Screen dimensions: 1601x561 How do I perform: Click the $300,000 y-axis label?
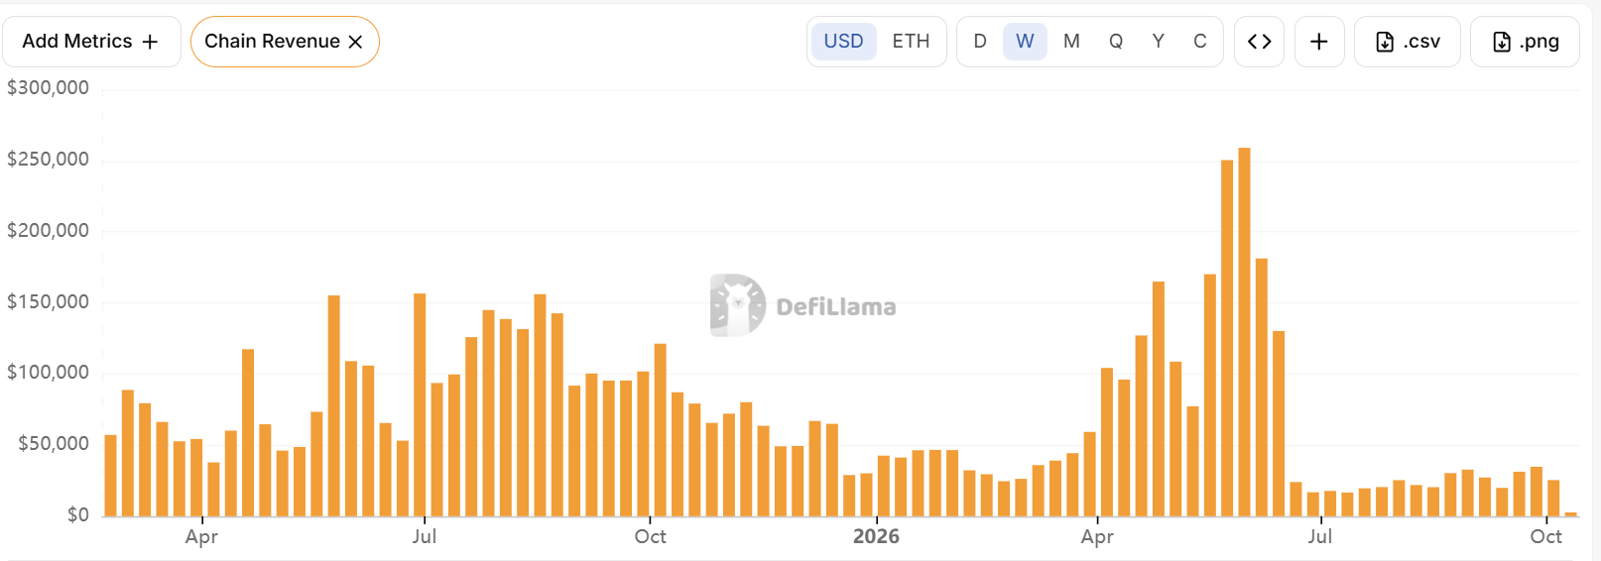tap(48, 88)
